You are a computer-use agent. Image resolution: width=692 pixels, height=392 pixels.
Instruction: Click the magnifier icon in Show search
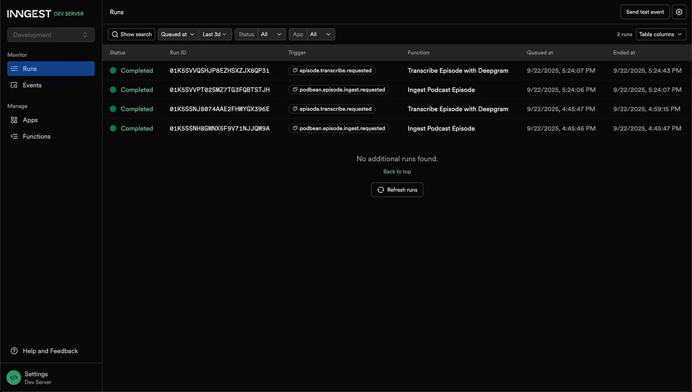pyautogui.click(x=115, y=35)
